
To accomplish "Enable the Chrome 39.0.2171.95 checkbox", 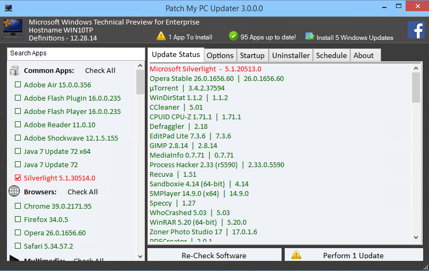I will pos(18,206).
